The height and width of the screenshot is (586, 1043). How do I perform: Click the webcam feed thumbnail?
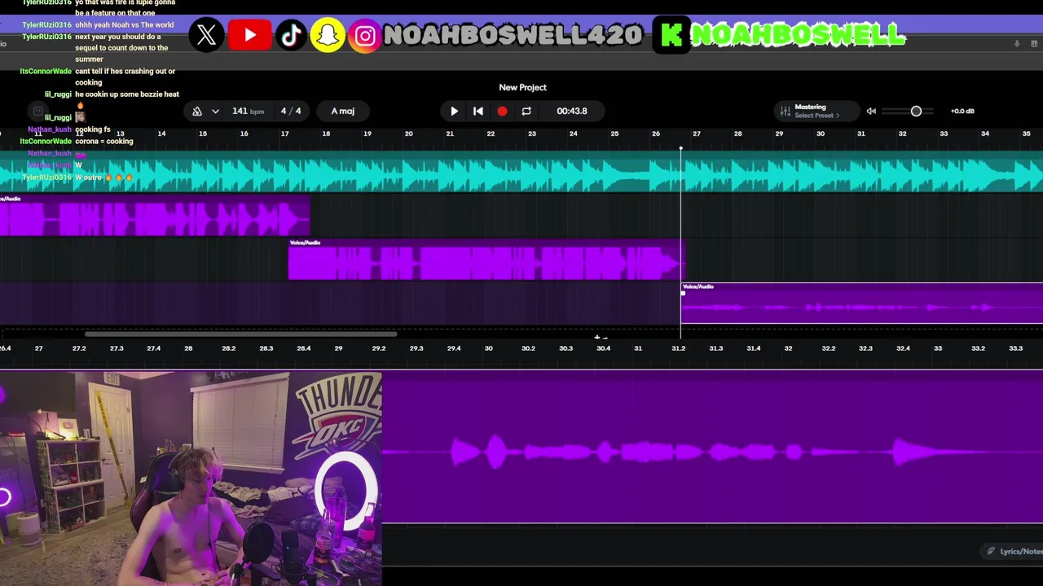pos(191,479)
